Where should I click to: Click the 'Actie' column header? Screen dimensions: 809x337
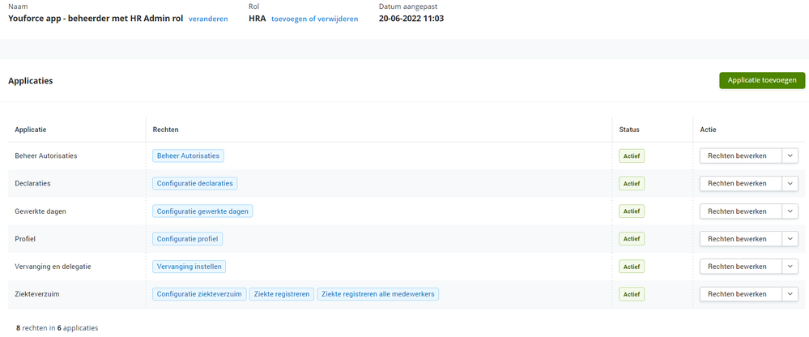click(x=708, y=130)
